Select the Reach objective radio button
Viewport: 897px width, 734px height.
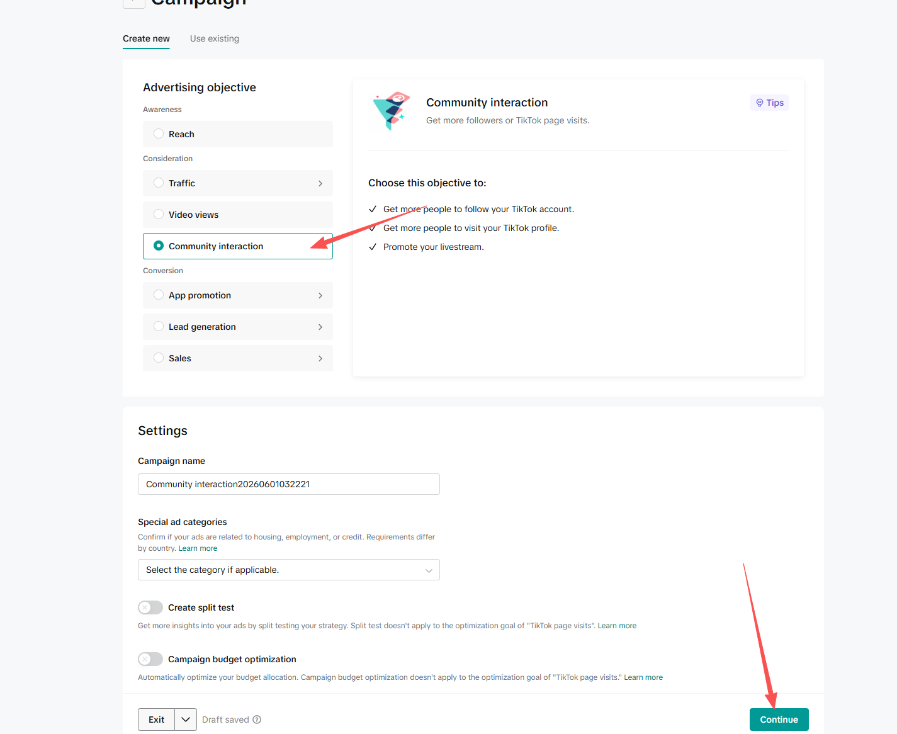point(159,133)
